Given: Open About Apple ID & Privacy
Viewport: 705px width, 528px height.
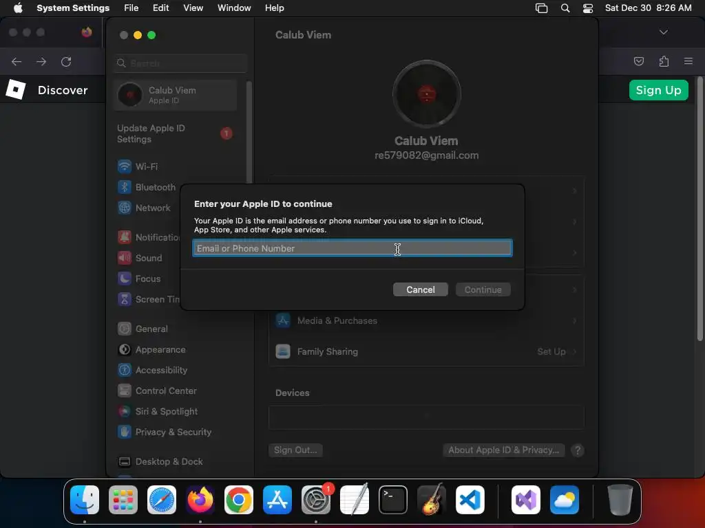Looking at the screenshot, I should click(x=503, y=450).
